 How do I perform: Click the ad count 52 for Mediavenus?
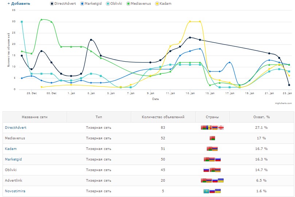coord(163,138)
